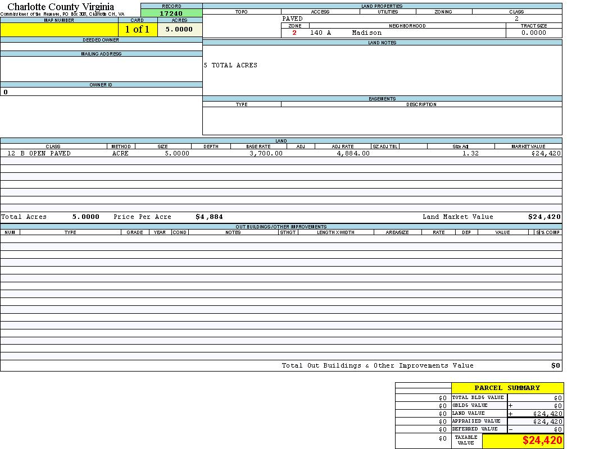Image resolution: width=590 pixels, height=449 pixels.
Task: Click the yellow Parcel Summary header
Action: (507, 388)
